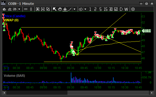Click the 09:30 time label on the price axis
Viewport: 156px width, 97px height.
point(70,68)
